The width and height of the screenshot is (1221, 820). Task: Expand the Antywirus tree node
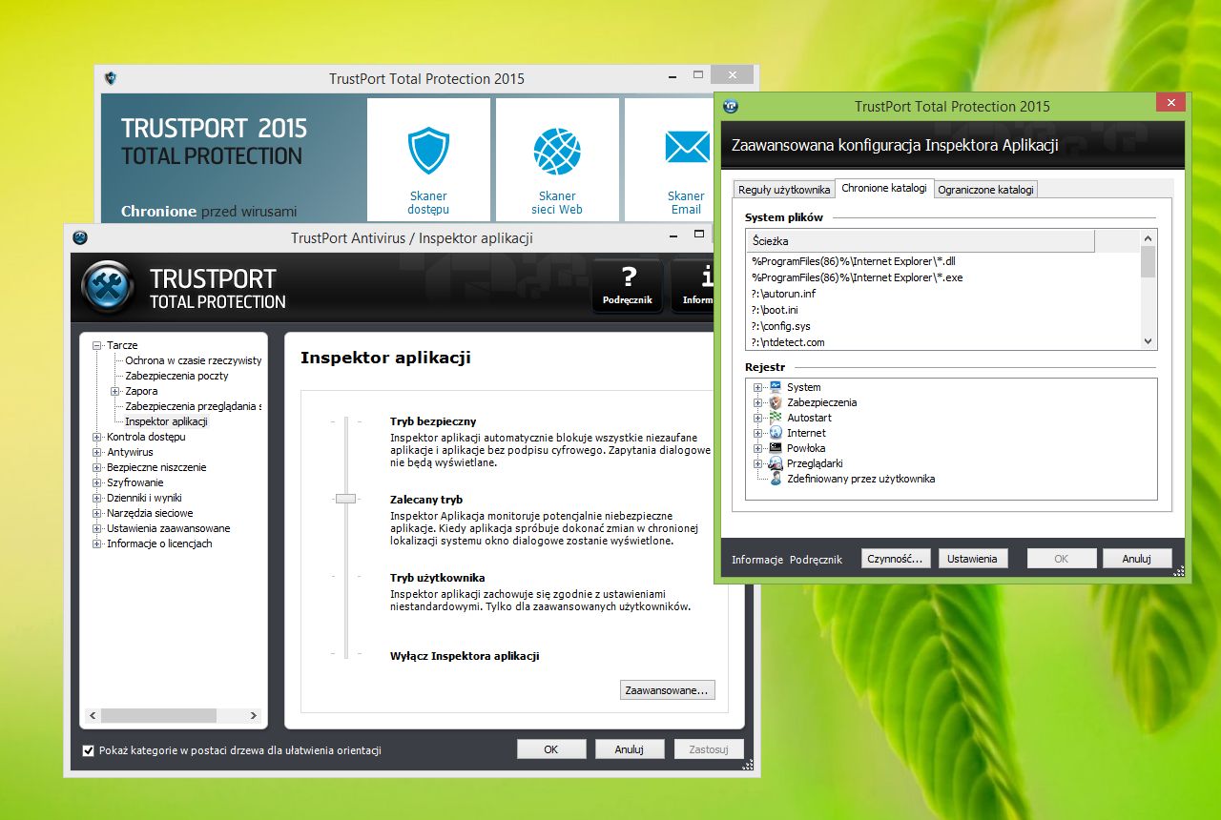(x=97, y=452)
